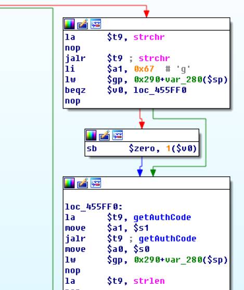
Task: Click the color icon on the strchr block
Action: (x=69, y=24)
